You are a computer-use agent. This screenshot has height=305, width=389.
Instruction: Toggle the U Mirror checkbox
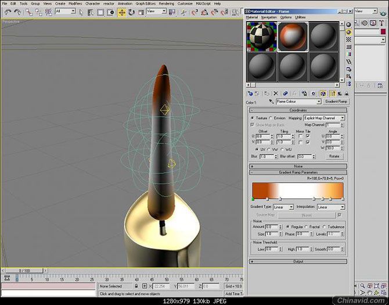[x=300, y=137]
